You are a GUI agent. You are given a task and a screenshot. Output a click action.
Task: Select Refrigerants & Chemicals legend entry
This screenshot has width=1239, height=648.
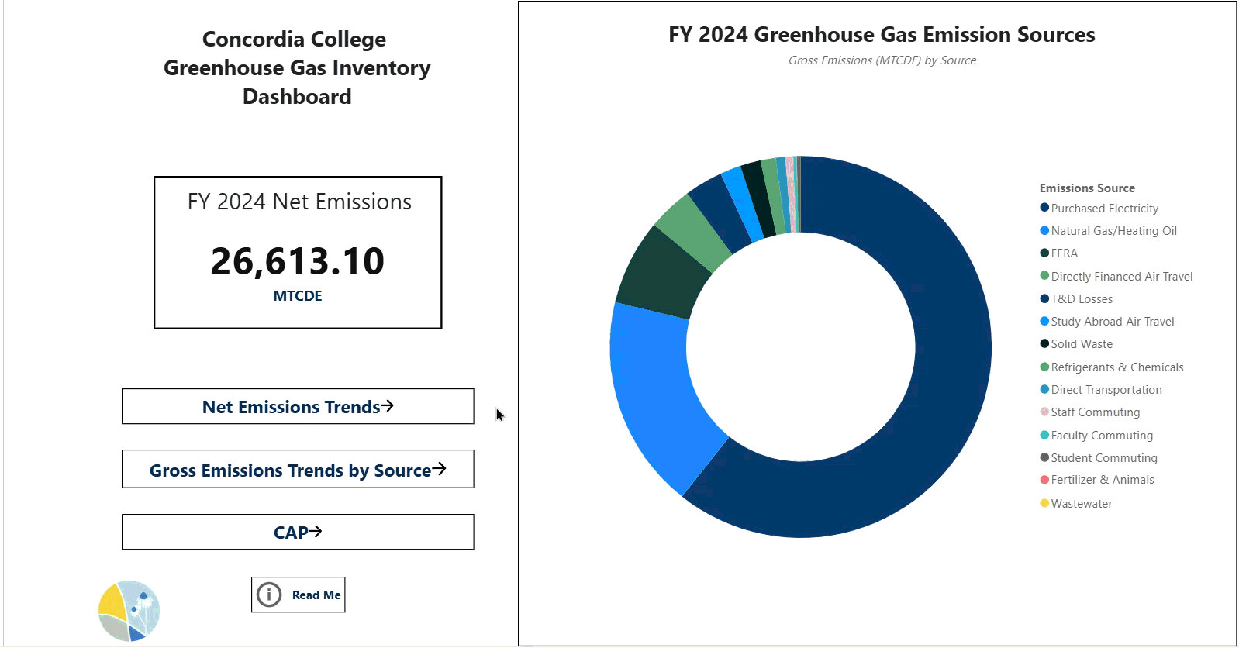(1116, 367)
